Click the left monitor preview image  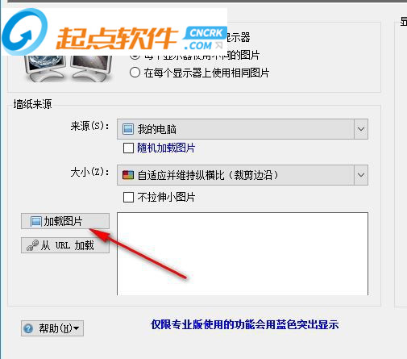[x=44, y=69]
